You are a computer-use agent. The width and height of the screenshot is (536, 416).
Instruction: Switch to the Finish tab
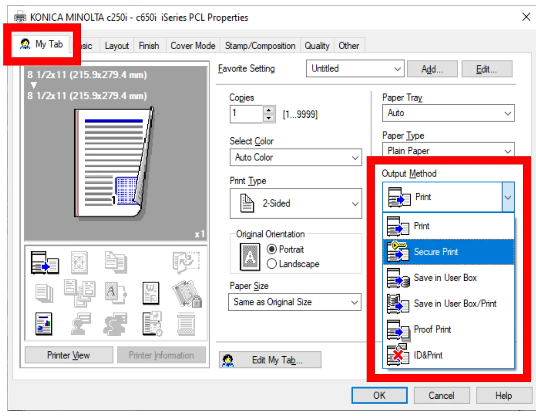tap(149, 46)
